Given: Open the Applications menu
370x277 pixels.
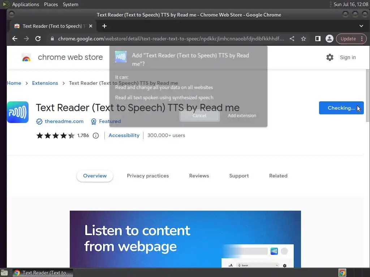Looking at the screenshot, I should [x=26, y=4].
